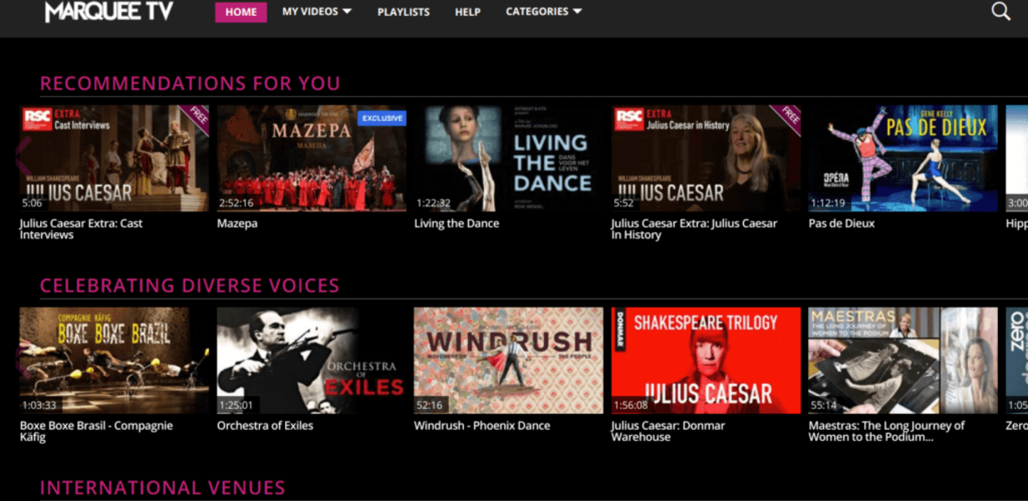Click title 'Julius Caesar: Donmar Warehouse'

(x=669, y=431)
